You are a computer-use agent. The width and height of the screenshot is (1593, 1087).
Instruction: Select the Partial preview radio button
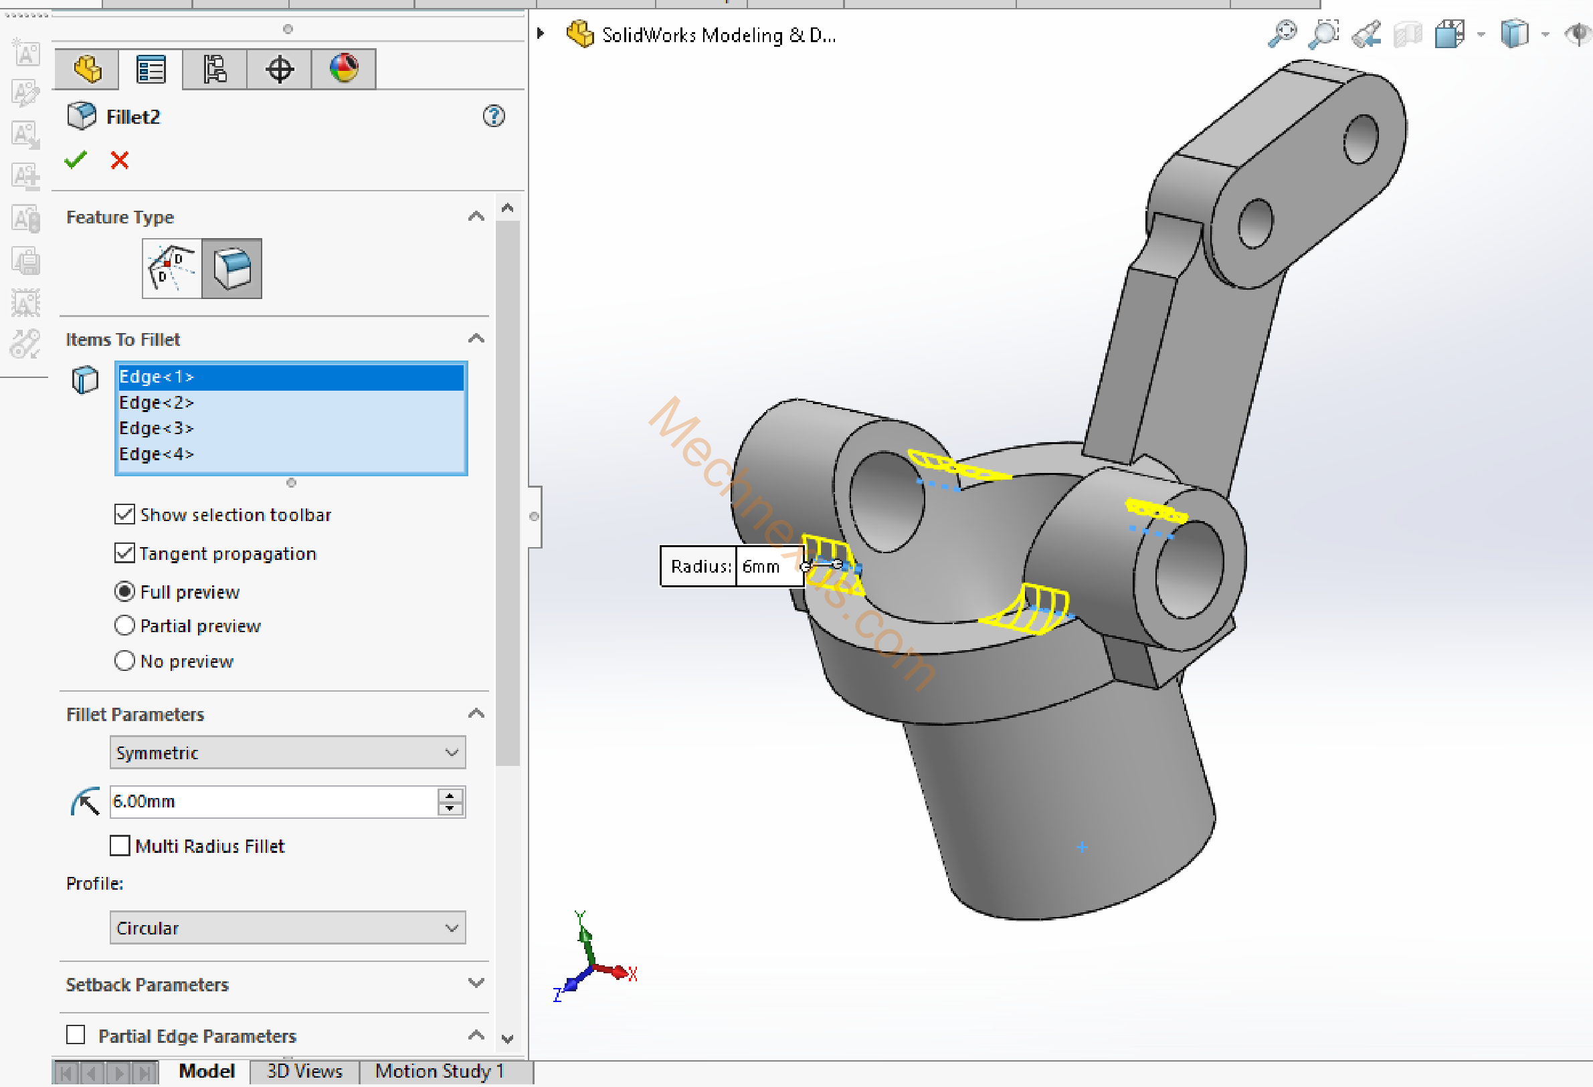(124, 625)
